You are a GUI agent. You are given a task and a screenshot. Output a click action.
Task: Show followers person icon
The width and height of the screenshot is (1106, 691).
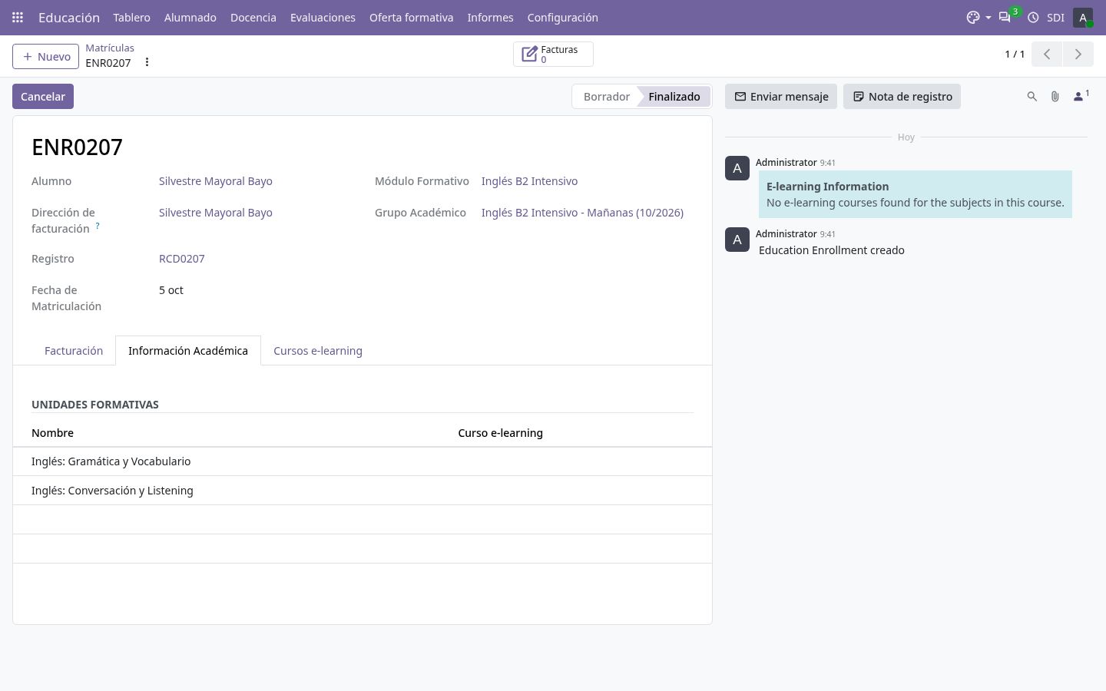1081,96
